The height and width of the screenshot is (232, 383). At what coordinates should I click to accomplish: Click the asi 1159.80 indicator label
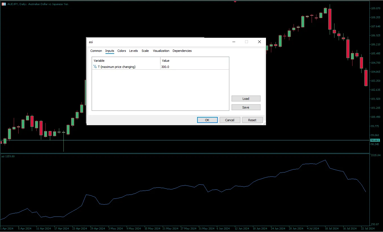click(8, 156)
